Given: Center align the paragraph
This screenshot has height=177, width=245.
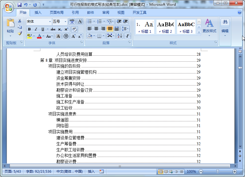Looking at the screenshot, I should pyautogui.click(x=96, y=29).
